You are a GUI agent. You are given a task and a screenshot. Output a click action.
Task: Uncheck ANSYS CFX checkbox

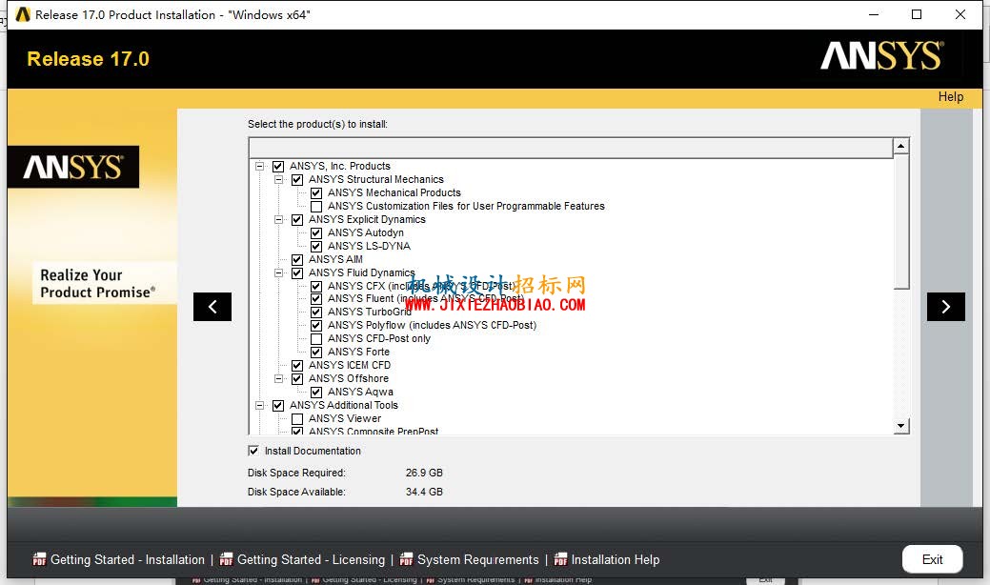[316, 286]
